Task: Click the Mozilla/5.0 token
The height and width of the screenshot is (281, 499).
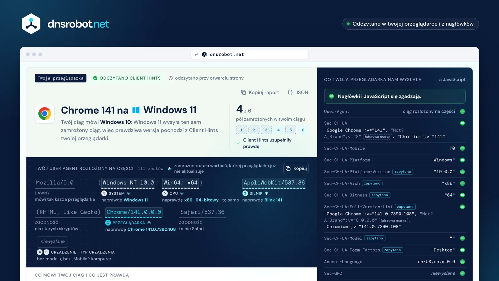Action: point(55,183)
